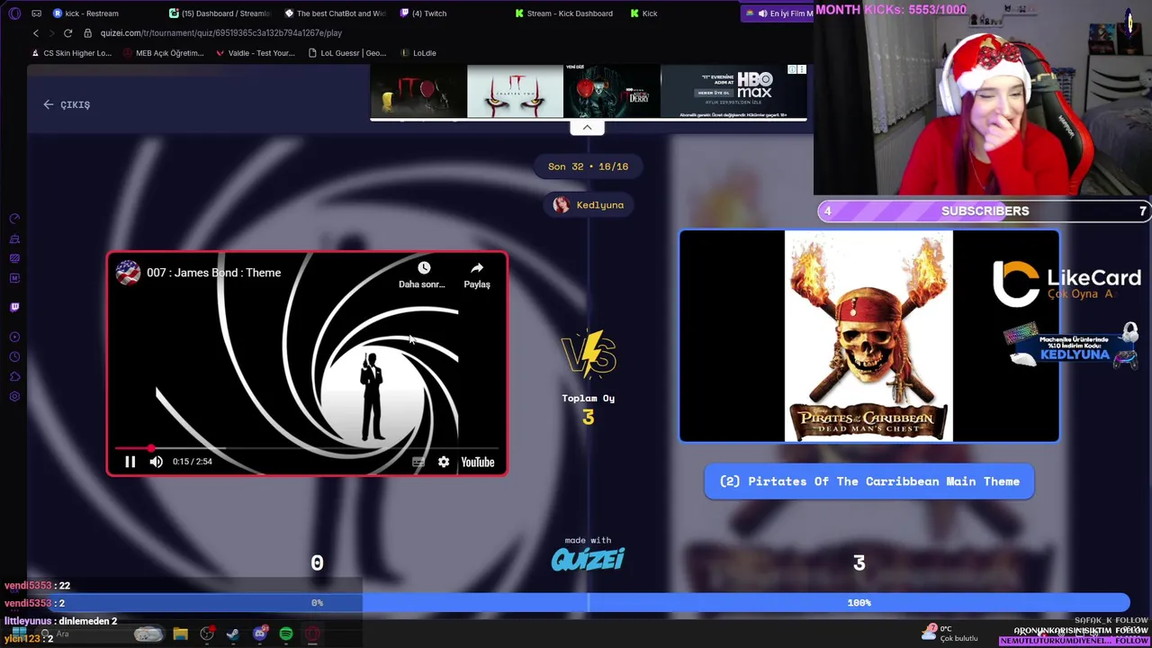
Task: Click the Son 32 • 16/16 round indicator
Action: tap(589, 166)
